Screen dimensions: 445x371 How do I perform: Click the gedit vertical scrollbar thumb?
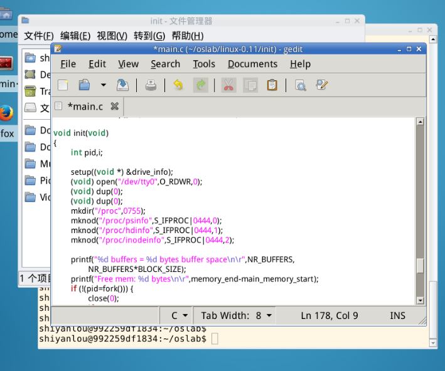click(x=420, y=266)
